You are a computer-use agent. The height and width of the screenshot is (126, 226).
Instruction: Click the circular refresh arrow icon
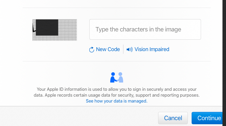click(92, 50)
